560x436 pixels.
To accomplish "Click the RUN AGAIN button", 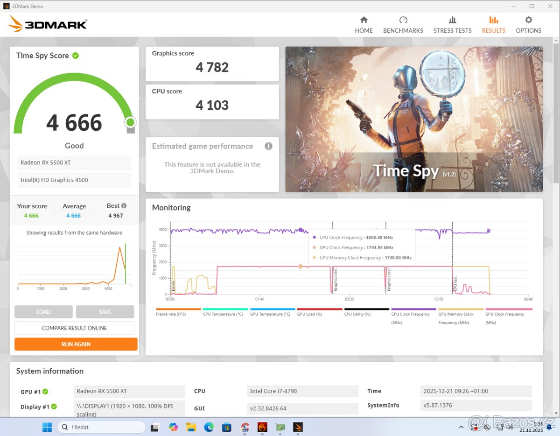I will pyautogui.click(x=76, y=344).
